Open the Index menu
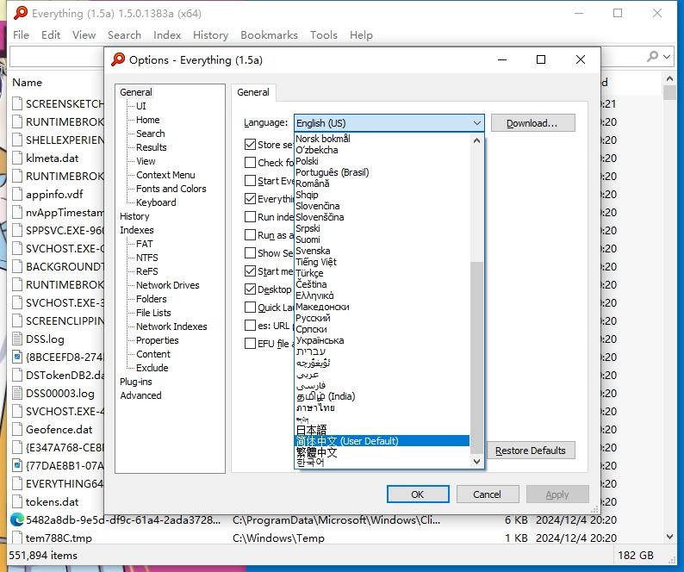This screenshot has height=572, width=684. 167,35
